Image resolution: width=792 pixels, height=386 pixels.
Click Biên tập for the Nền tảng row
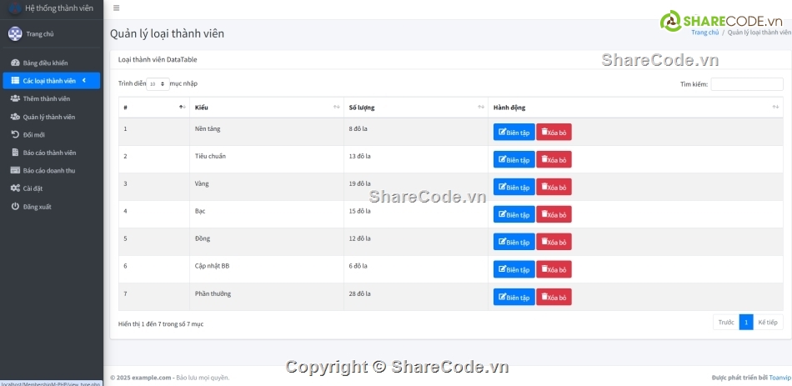(x=514, y=133)
